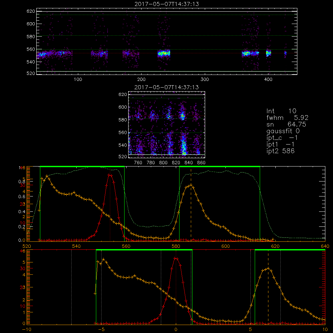Click the '0.0' y-axis tick label
Image resolution: width=333 pixels, height=333 pixels.
coord(22,240)
